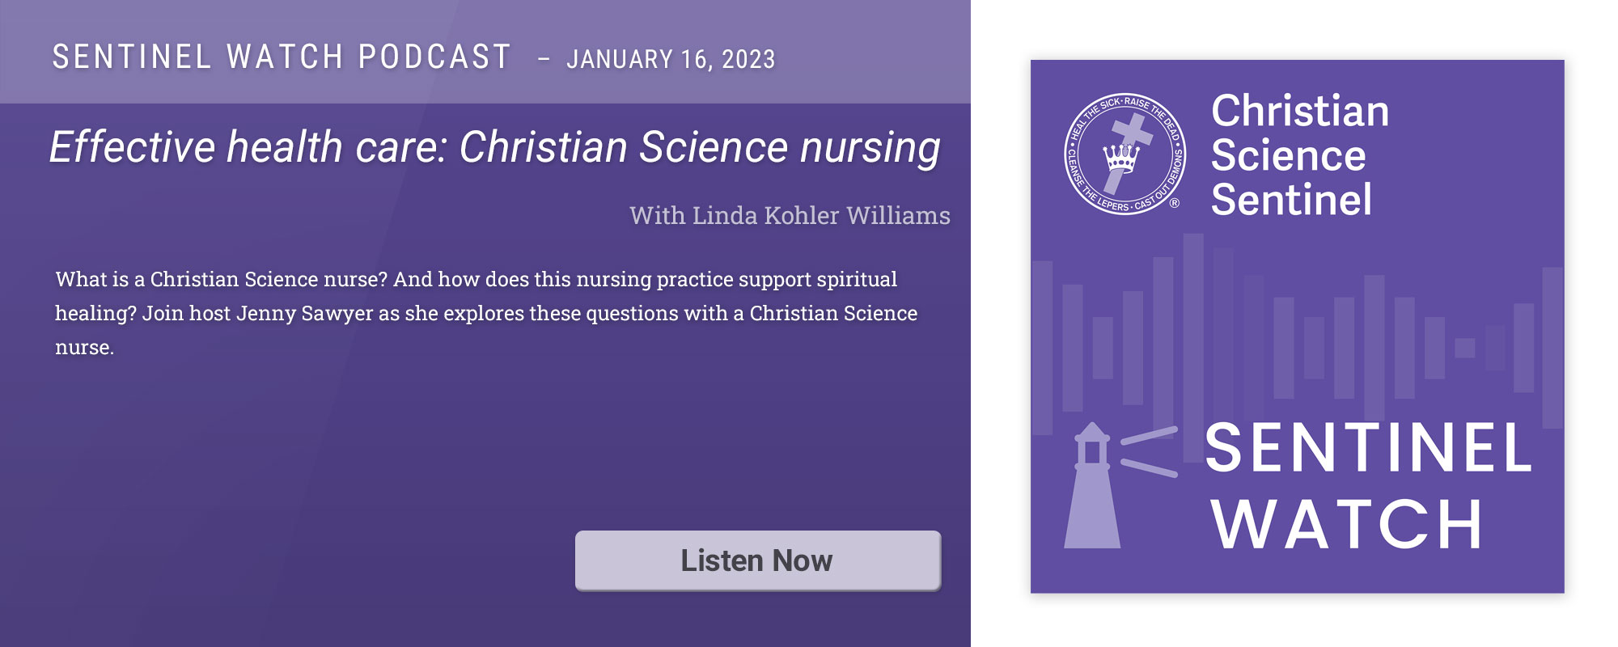The height and width of the screenshot is (647, 1618).
Task: Click the word WATCH on cover art
Action: [1347, 524]
